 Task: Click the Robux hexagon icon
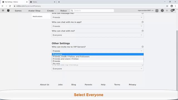point(162,11)
